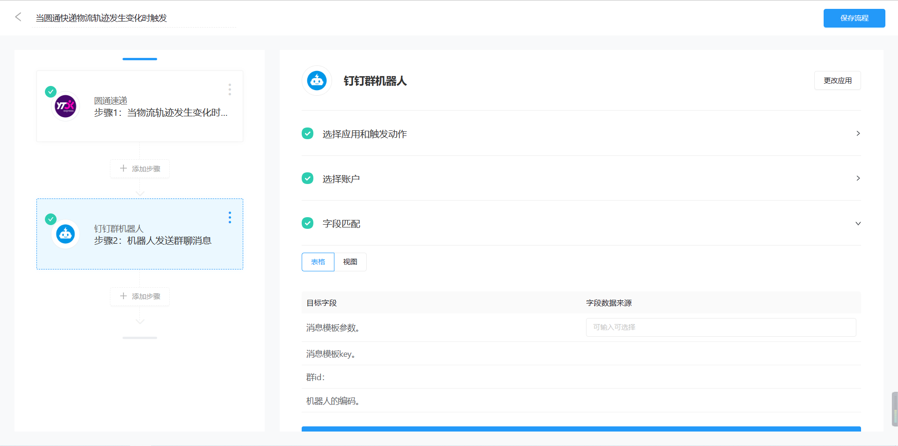Image resolution: width=898 pixels, height=446 pixels.
Task: Open the three-dot menu on step 2 card
Action: pos(230,218)
